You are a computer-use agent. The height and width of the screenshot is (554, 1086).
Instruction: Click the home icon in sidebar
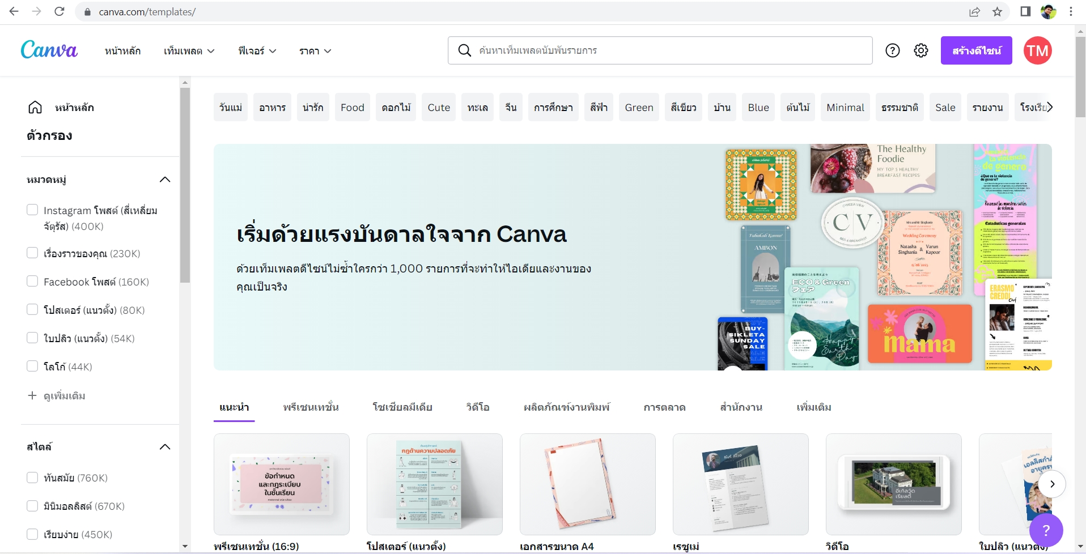pos(35,107)
